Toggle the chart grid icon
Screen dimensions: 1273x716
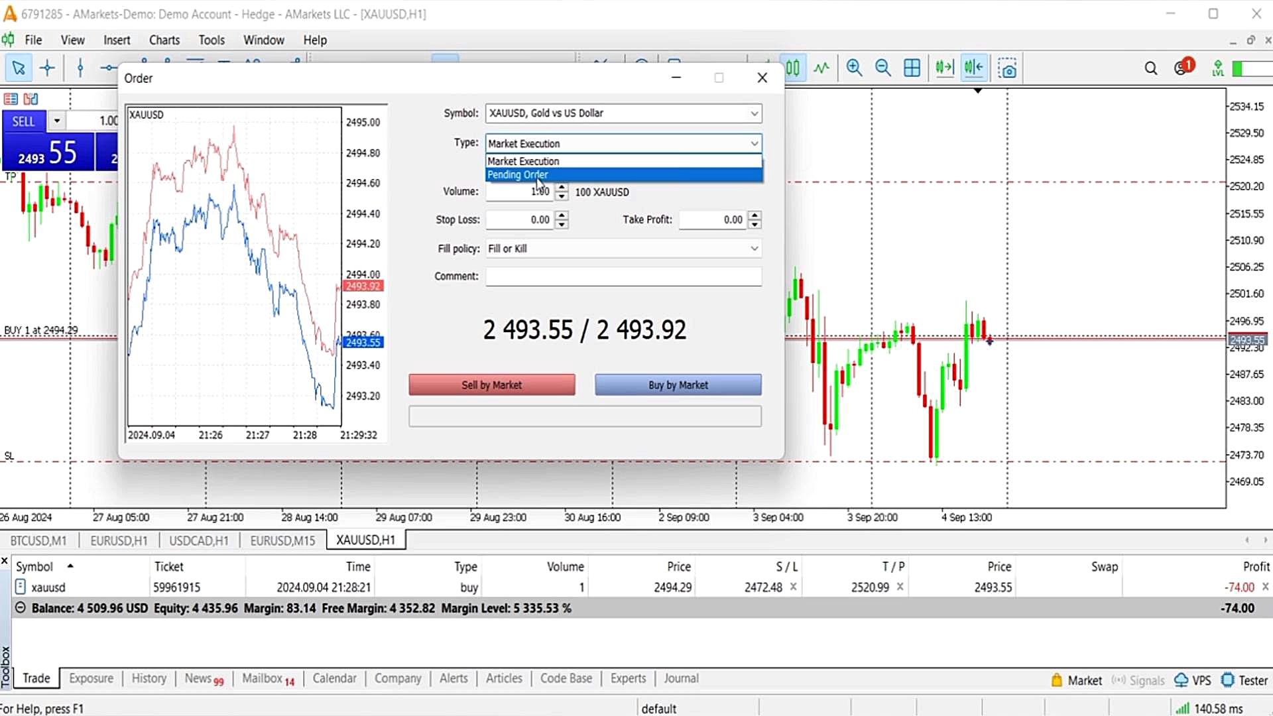tap(912, 68)
